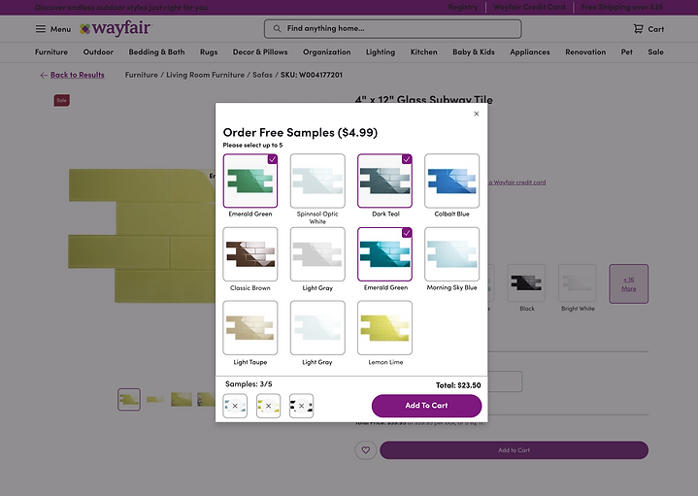The height and width of the screenshot is (496, 698).
Task: Open the Appliances category
Action: pyautogui.click(x=530, y=52)
